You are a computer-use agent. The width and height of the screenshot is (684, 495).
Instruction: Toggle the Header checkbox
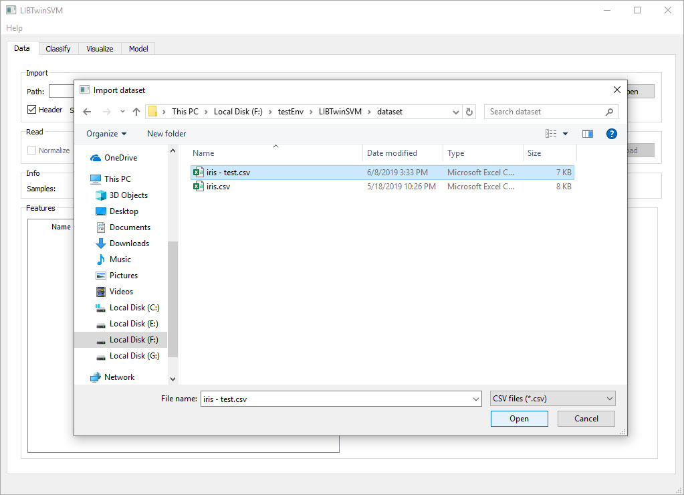(32, 110)
